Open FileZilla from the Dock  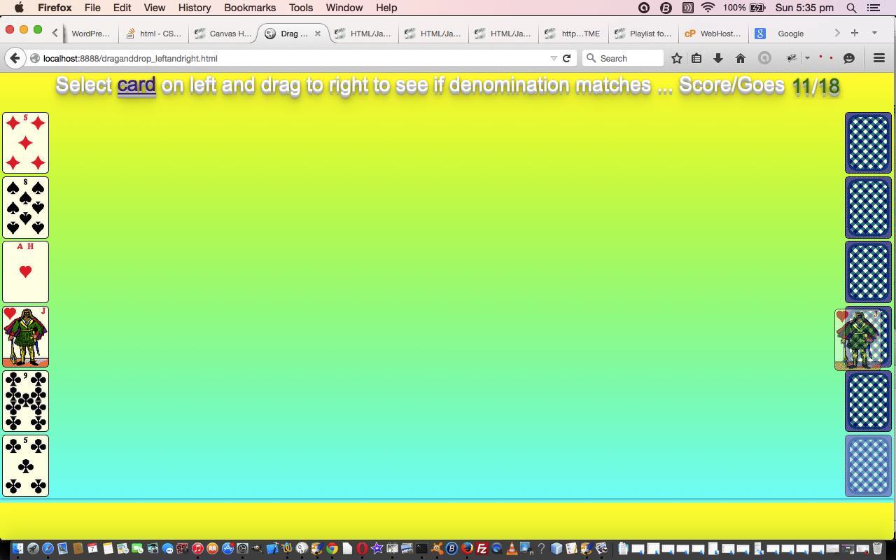point(482,549)
